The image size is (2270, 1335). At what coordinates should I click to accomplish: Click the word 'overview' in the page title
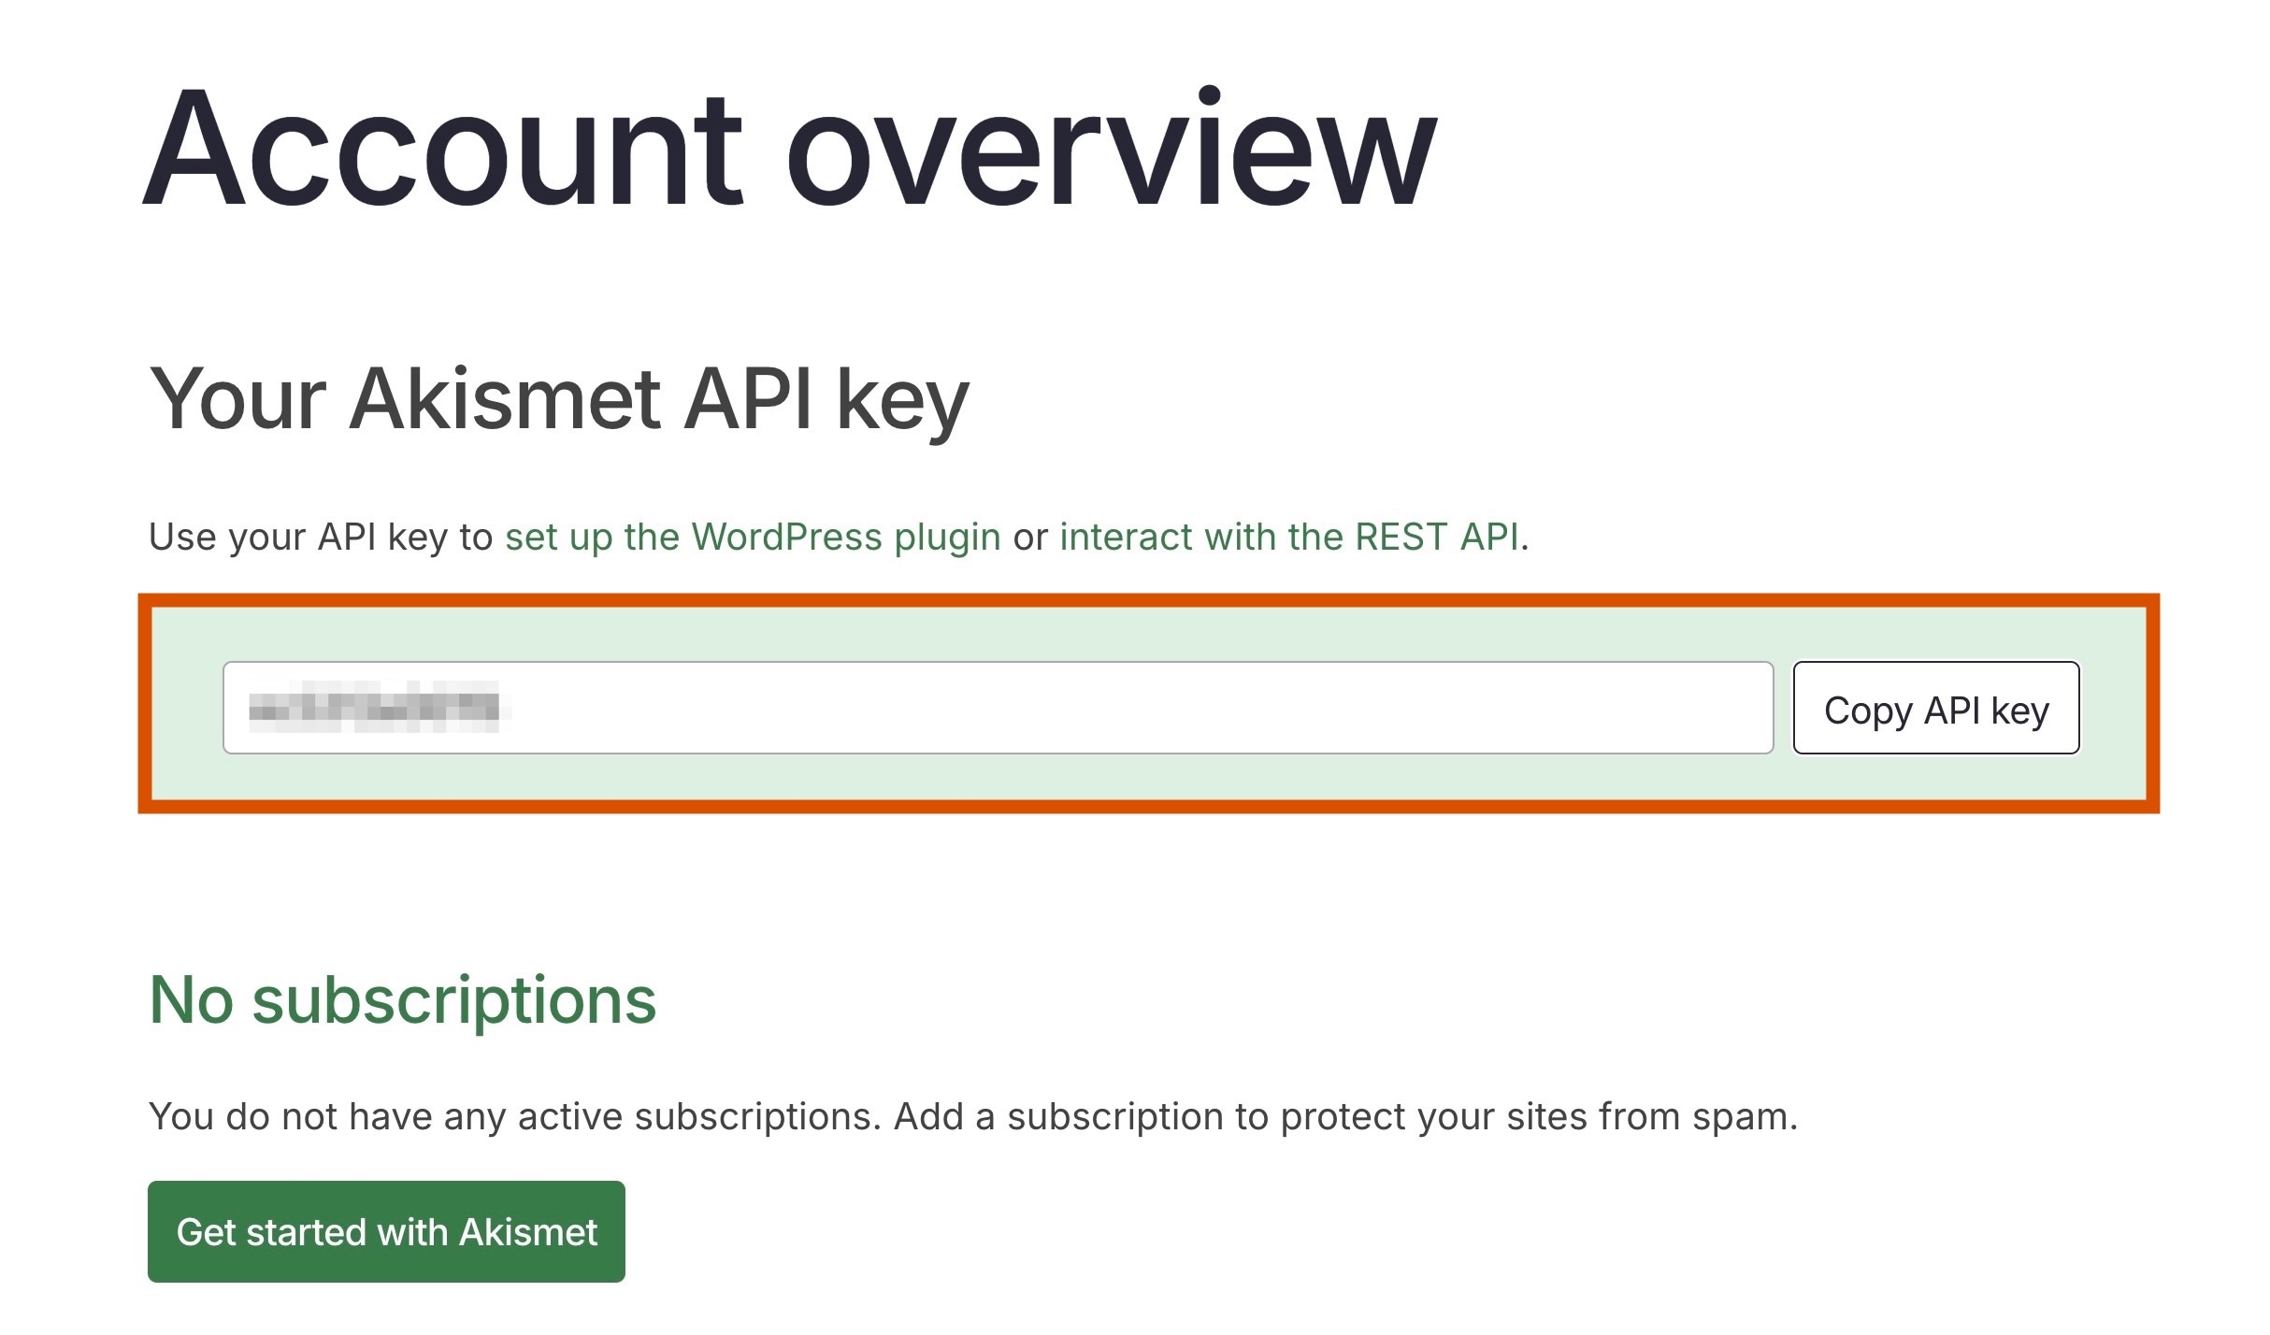pyautogui.click(x=1111, y=150)
